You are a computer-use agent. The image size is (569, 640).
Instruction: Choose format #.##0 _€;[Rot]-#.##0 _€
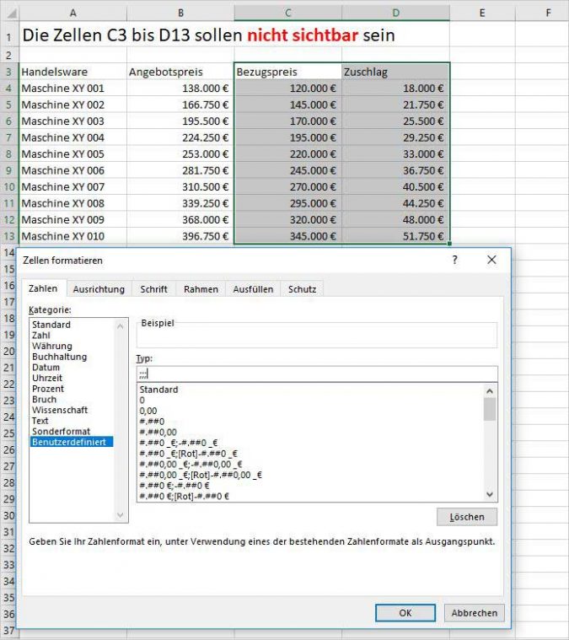(x=189, y=453)
